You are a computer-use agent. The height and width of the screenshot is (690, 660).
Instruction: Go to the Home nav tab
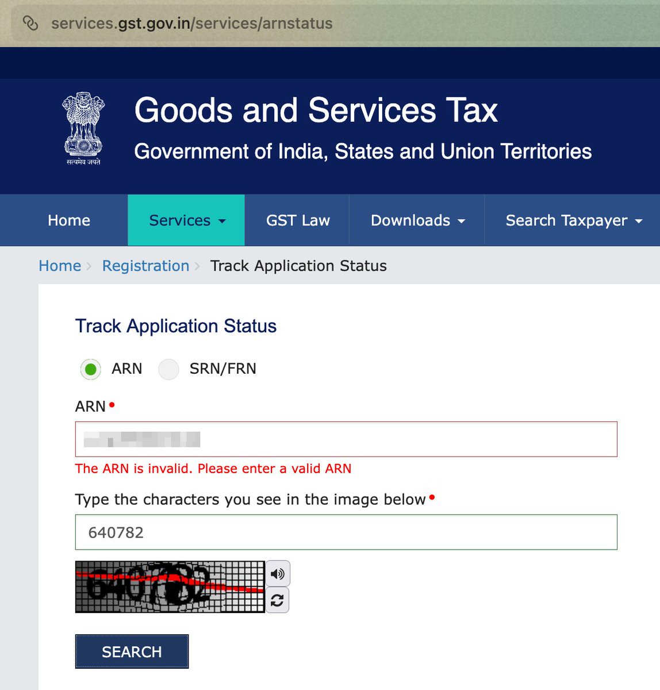(69, 220)
